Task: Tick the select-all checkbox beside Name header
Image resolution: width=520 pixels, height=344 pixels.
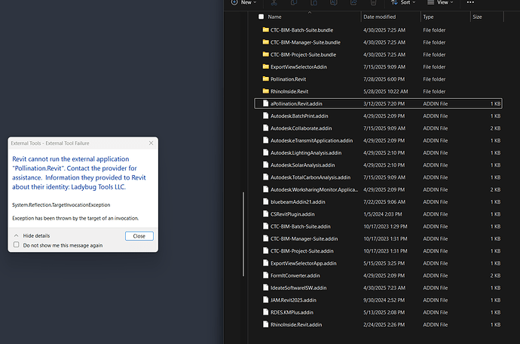Action: pyautogui.click(x=262, y=17)
